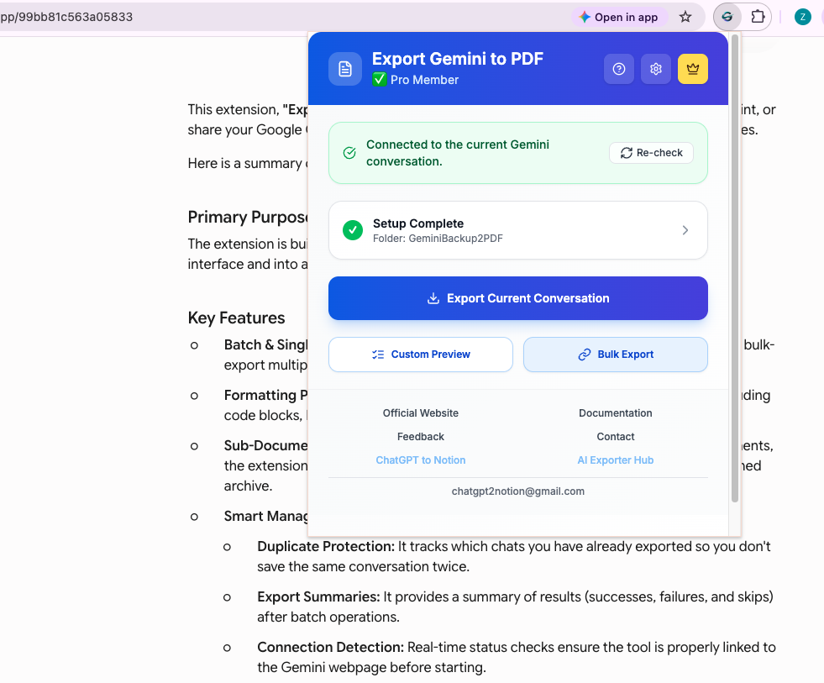Click the Duplicate Protection bullet text
Viewport: 824px width, 683px height.
[514, 556]
